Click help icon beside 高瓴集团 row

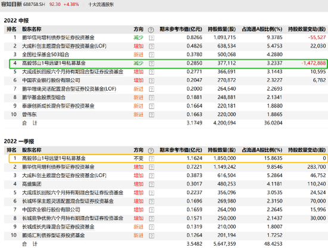click(151, 184)
